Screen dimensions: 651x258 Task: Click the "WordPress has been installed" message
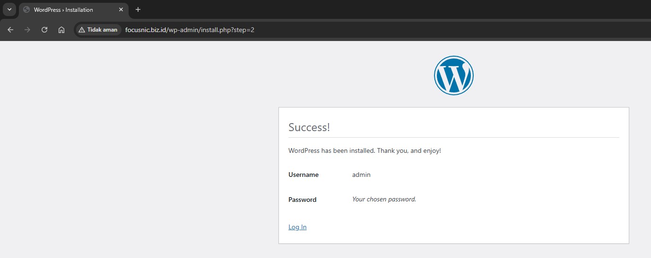[x=365, y=151]
